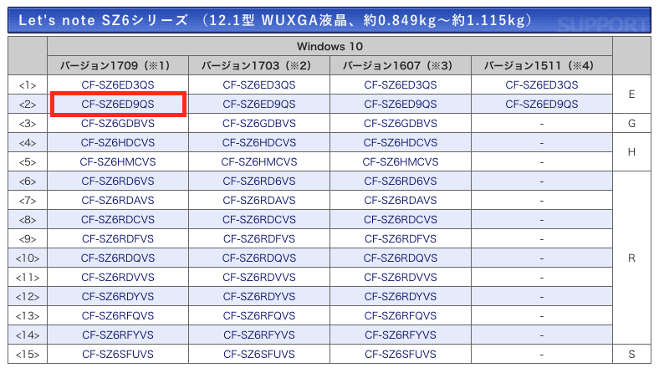
Task: Select CF-SZ6HDCVS link under version 1703
Action: click(259, 143)
